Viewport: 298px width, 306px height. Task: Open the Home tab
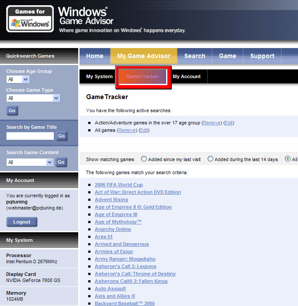pyautogui.click(x=95, y=56)
